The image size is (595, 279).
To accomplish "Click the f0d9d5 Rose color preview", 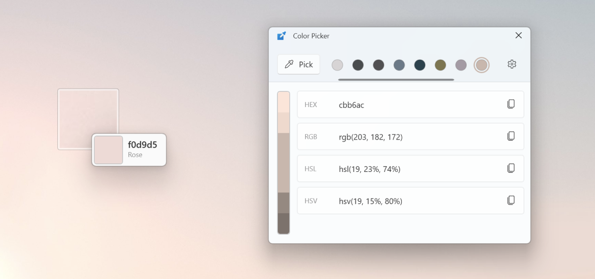I will coord(108,150).
